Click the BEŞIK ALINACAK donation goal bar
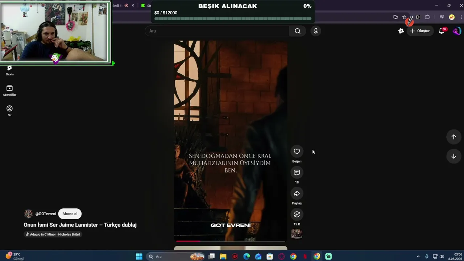Screen dimensions: 464x261 (233, 12)
